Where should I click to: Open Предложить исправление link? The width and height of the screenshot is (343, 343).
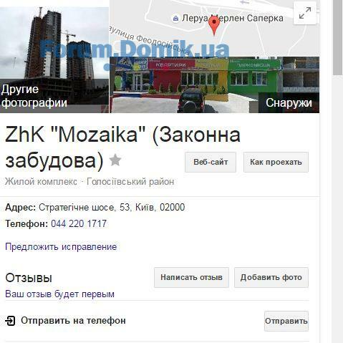(x=61, y=246)
